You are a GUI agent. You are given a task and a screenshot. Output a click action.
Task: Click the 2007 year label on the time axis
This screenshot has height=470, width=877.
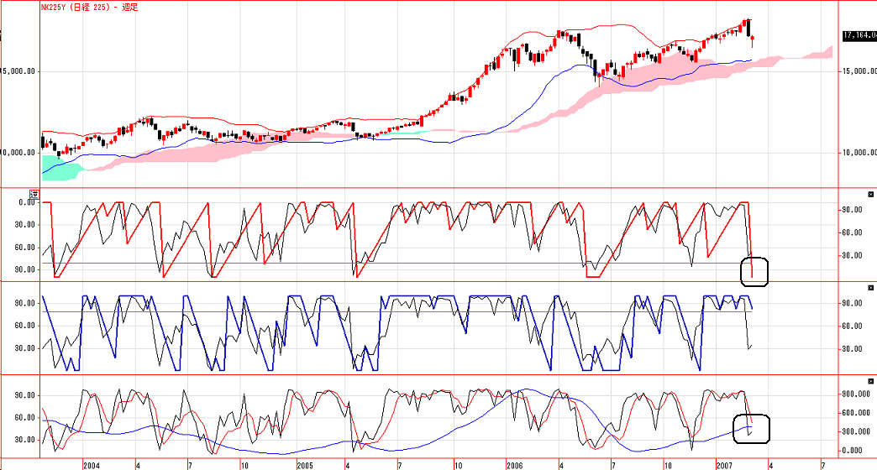tap(724, 465)
